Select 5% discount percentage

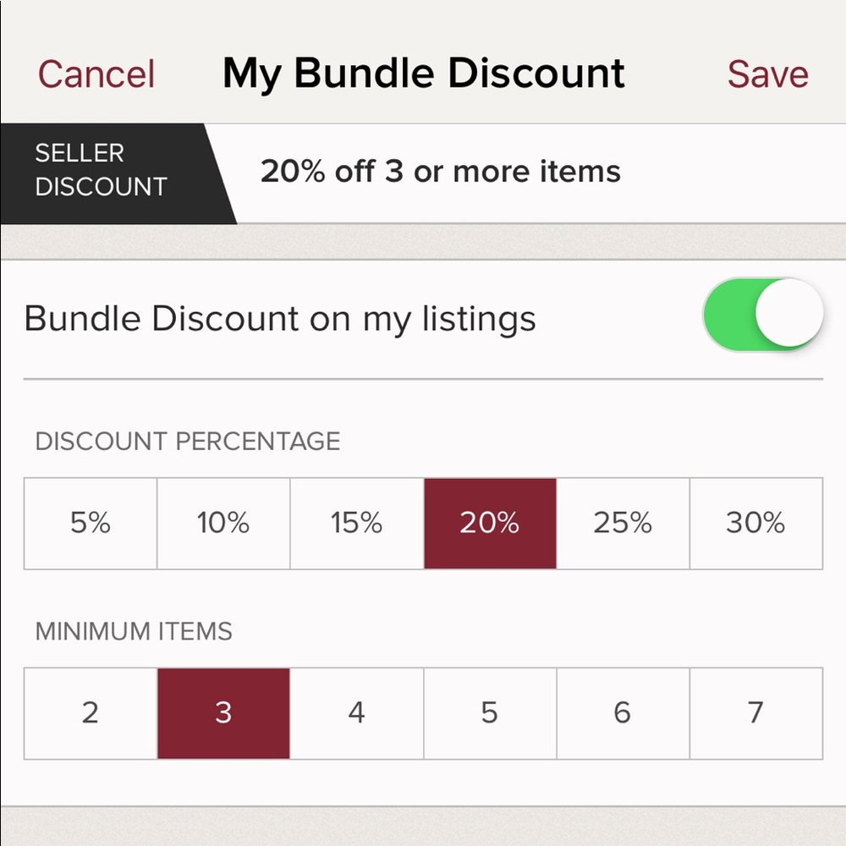point(90,523)
